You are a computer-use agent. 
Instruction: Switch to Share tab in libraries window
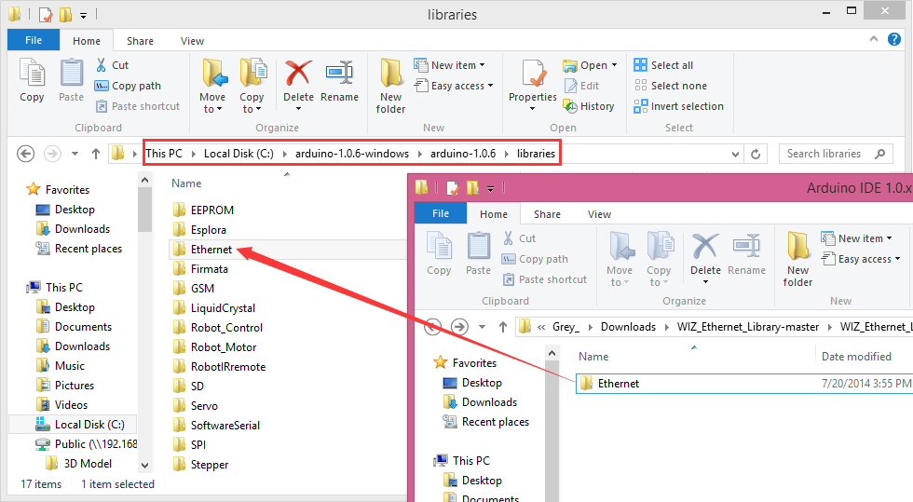[x=141, y=41]
